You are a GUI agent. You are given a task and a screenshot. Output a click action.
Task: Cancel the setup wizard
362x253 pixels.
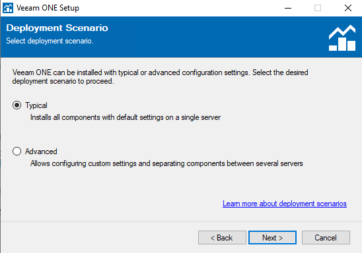point(326,238)
